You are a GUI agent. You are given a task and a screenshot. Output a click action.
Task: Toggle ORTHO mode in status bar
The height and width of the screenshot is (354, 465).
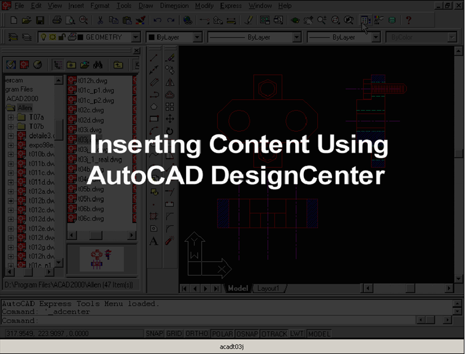(x=197, y=334)
